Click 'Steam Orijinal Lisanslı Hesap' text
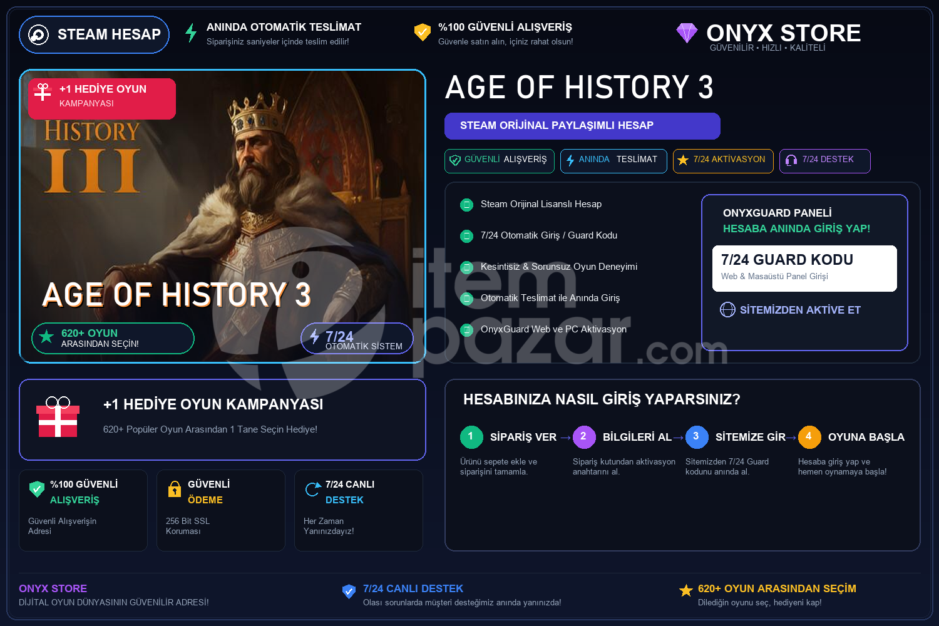This screenshot has width=939, height=626. (x=541, y=204)
